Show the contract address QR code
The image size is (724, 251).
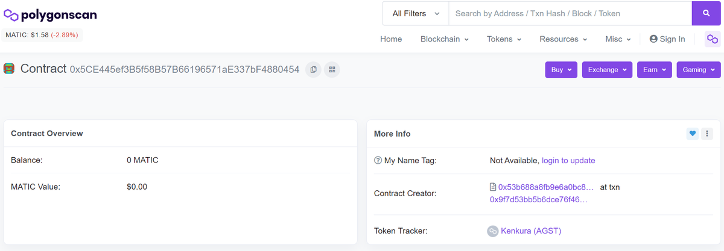[332, 70]
